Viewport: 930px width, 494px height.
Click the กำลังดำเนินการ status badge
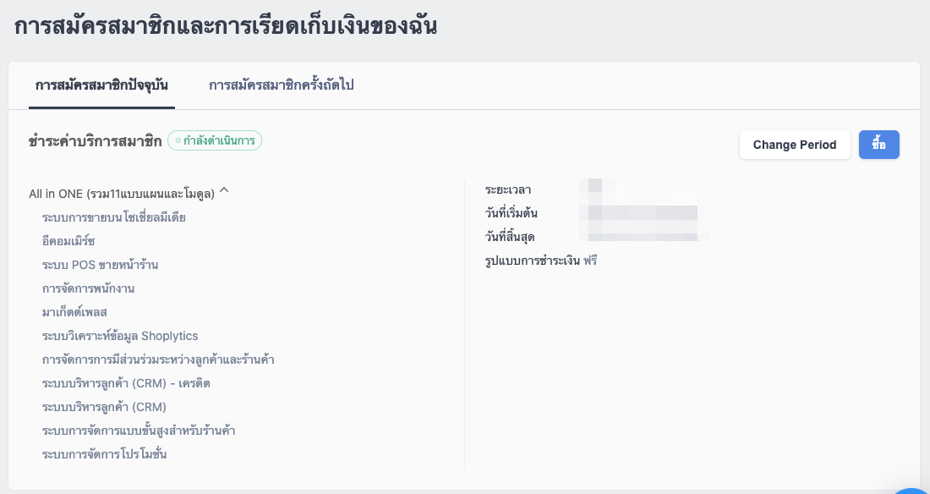coord(215,140)
